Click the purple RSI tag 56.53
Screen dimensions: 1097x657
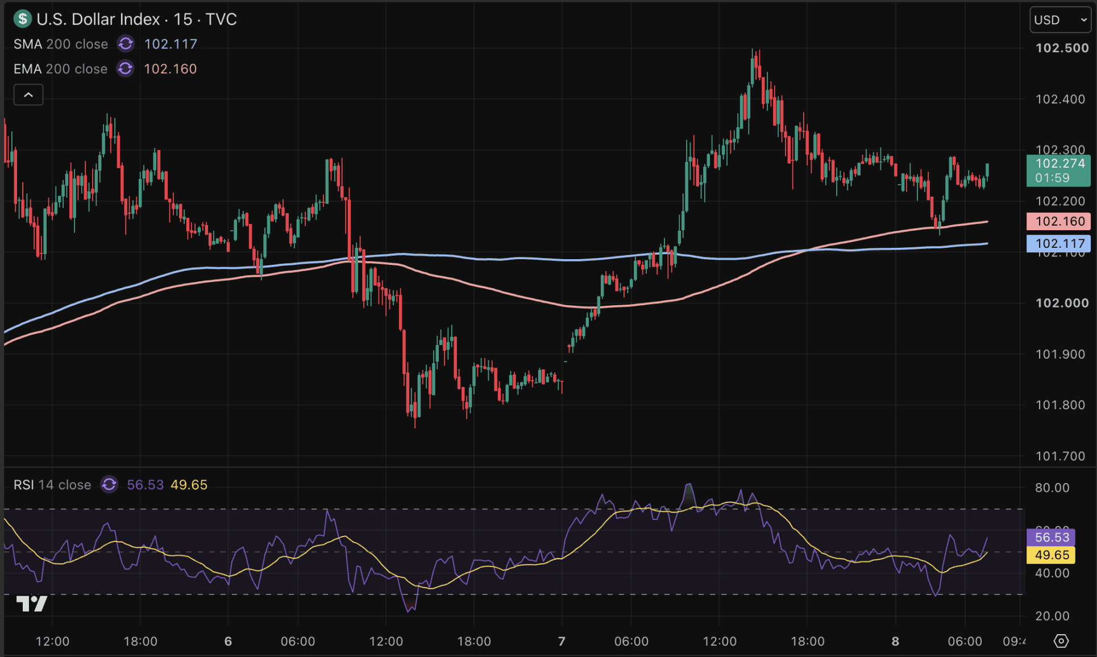coord(1051,537)
